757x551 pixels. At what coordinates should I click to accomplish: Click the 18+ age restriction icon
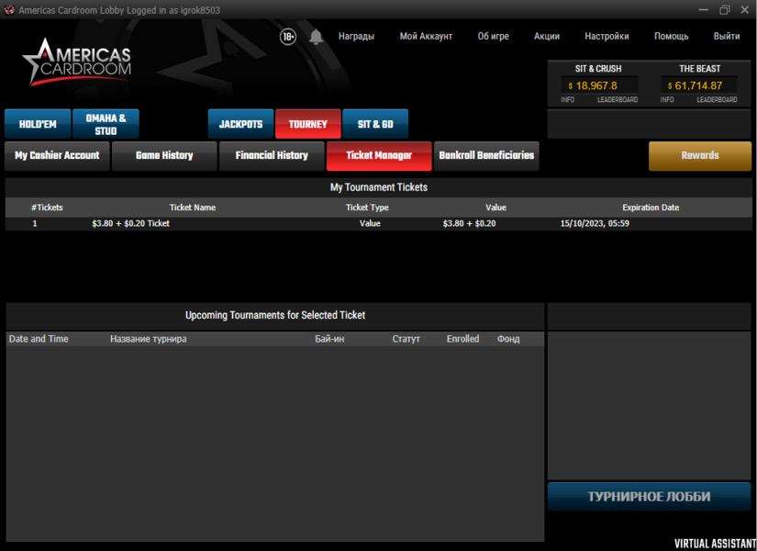tap(288, 37)
